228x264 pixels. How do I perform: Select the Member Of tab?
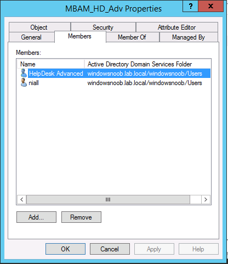click(132, 37)
